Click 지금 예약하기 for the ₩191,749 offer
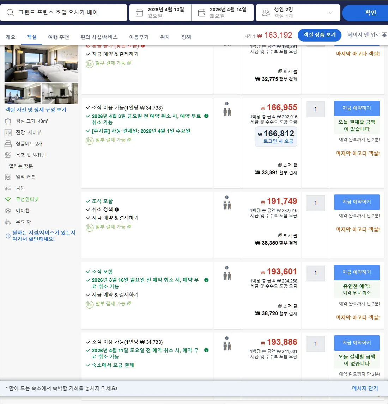This screenshot has width=388, height=404. [357, 202]
